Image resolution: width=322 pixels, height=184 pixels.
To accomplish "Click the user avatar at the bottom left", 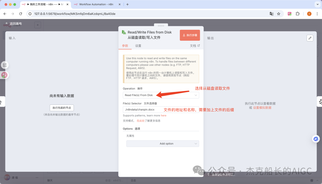I will [7, 177].
